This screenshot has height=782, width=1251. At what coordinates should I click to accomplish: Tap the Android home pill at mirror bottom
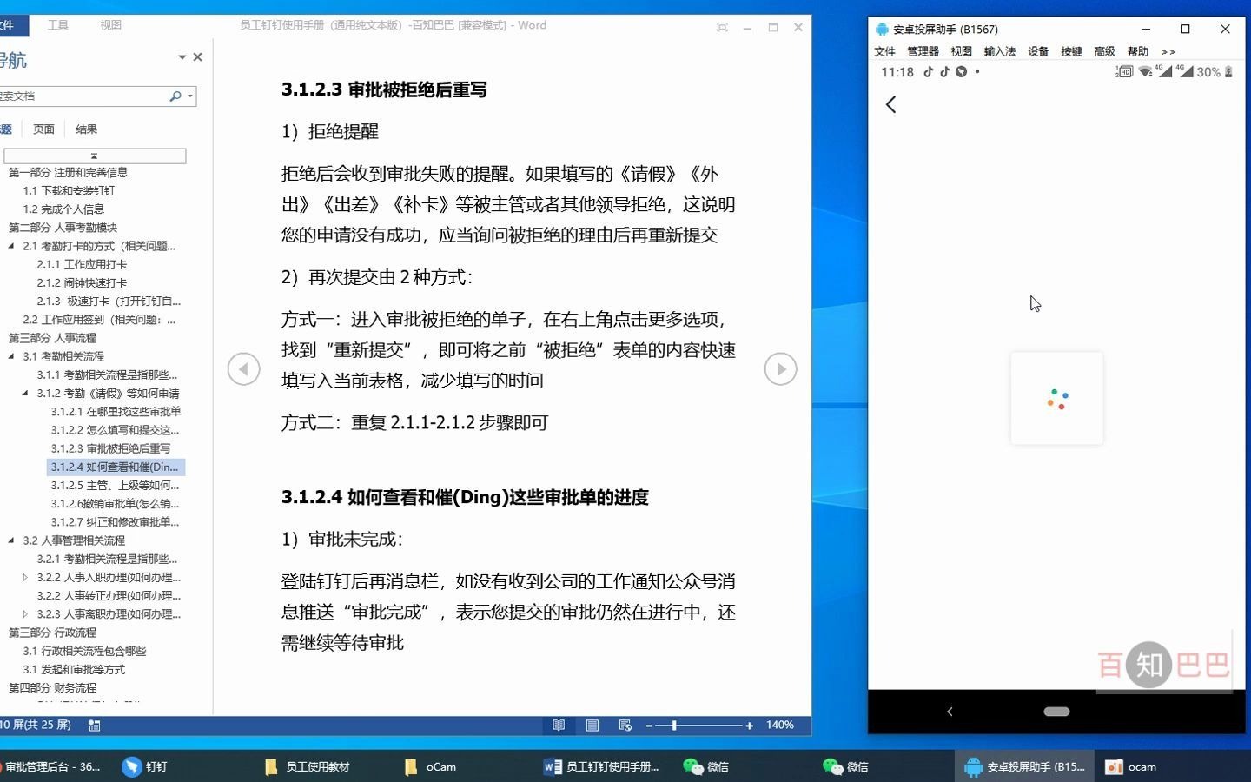pyautogui.click(x=1056, y=711)
